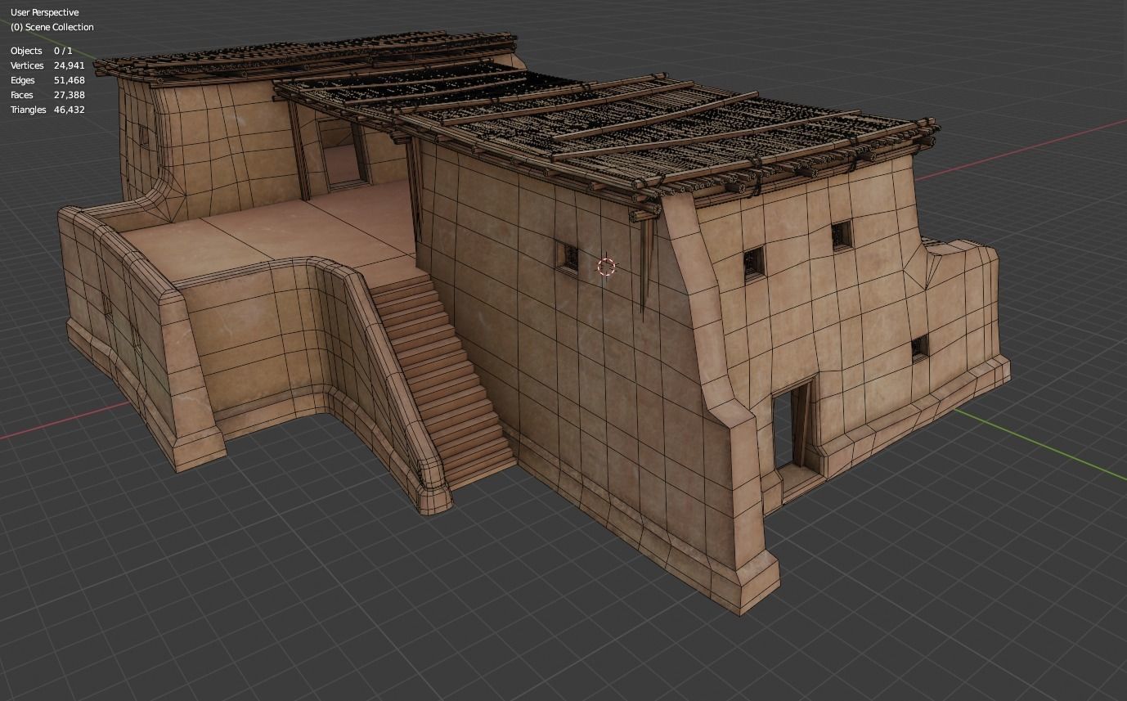
Task: Click the 3D cursor on the wall
Action: [x=606, y=266]
